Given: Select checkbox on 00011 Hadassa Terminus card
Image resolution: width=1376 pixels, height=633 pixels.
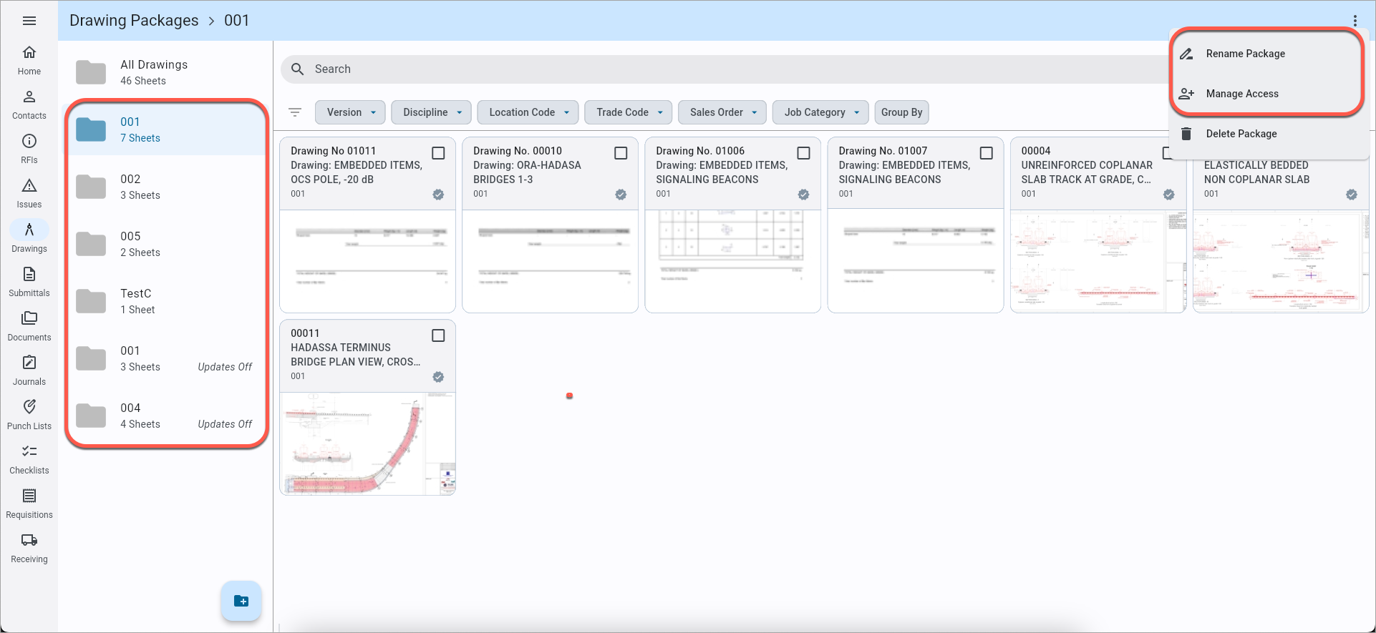Looking at the screenshot, I should click(438, 335).
